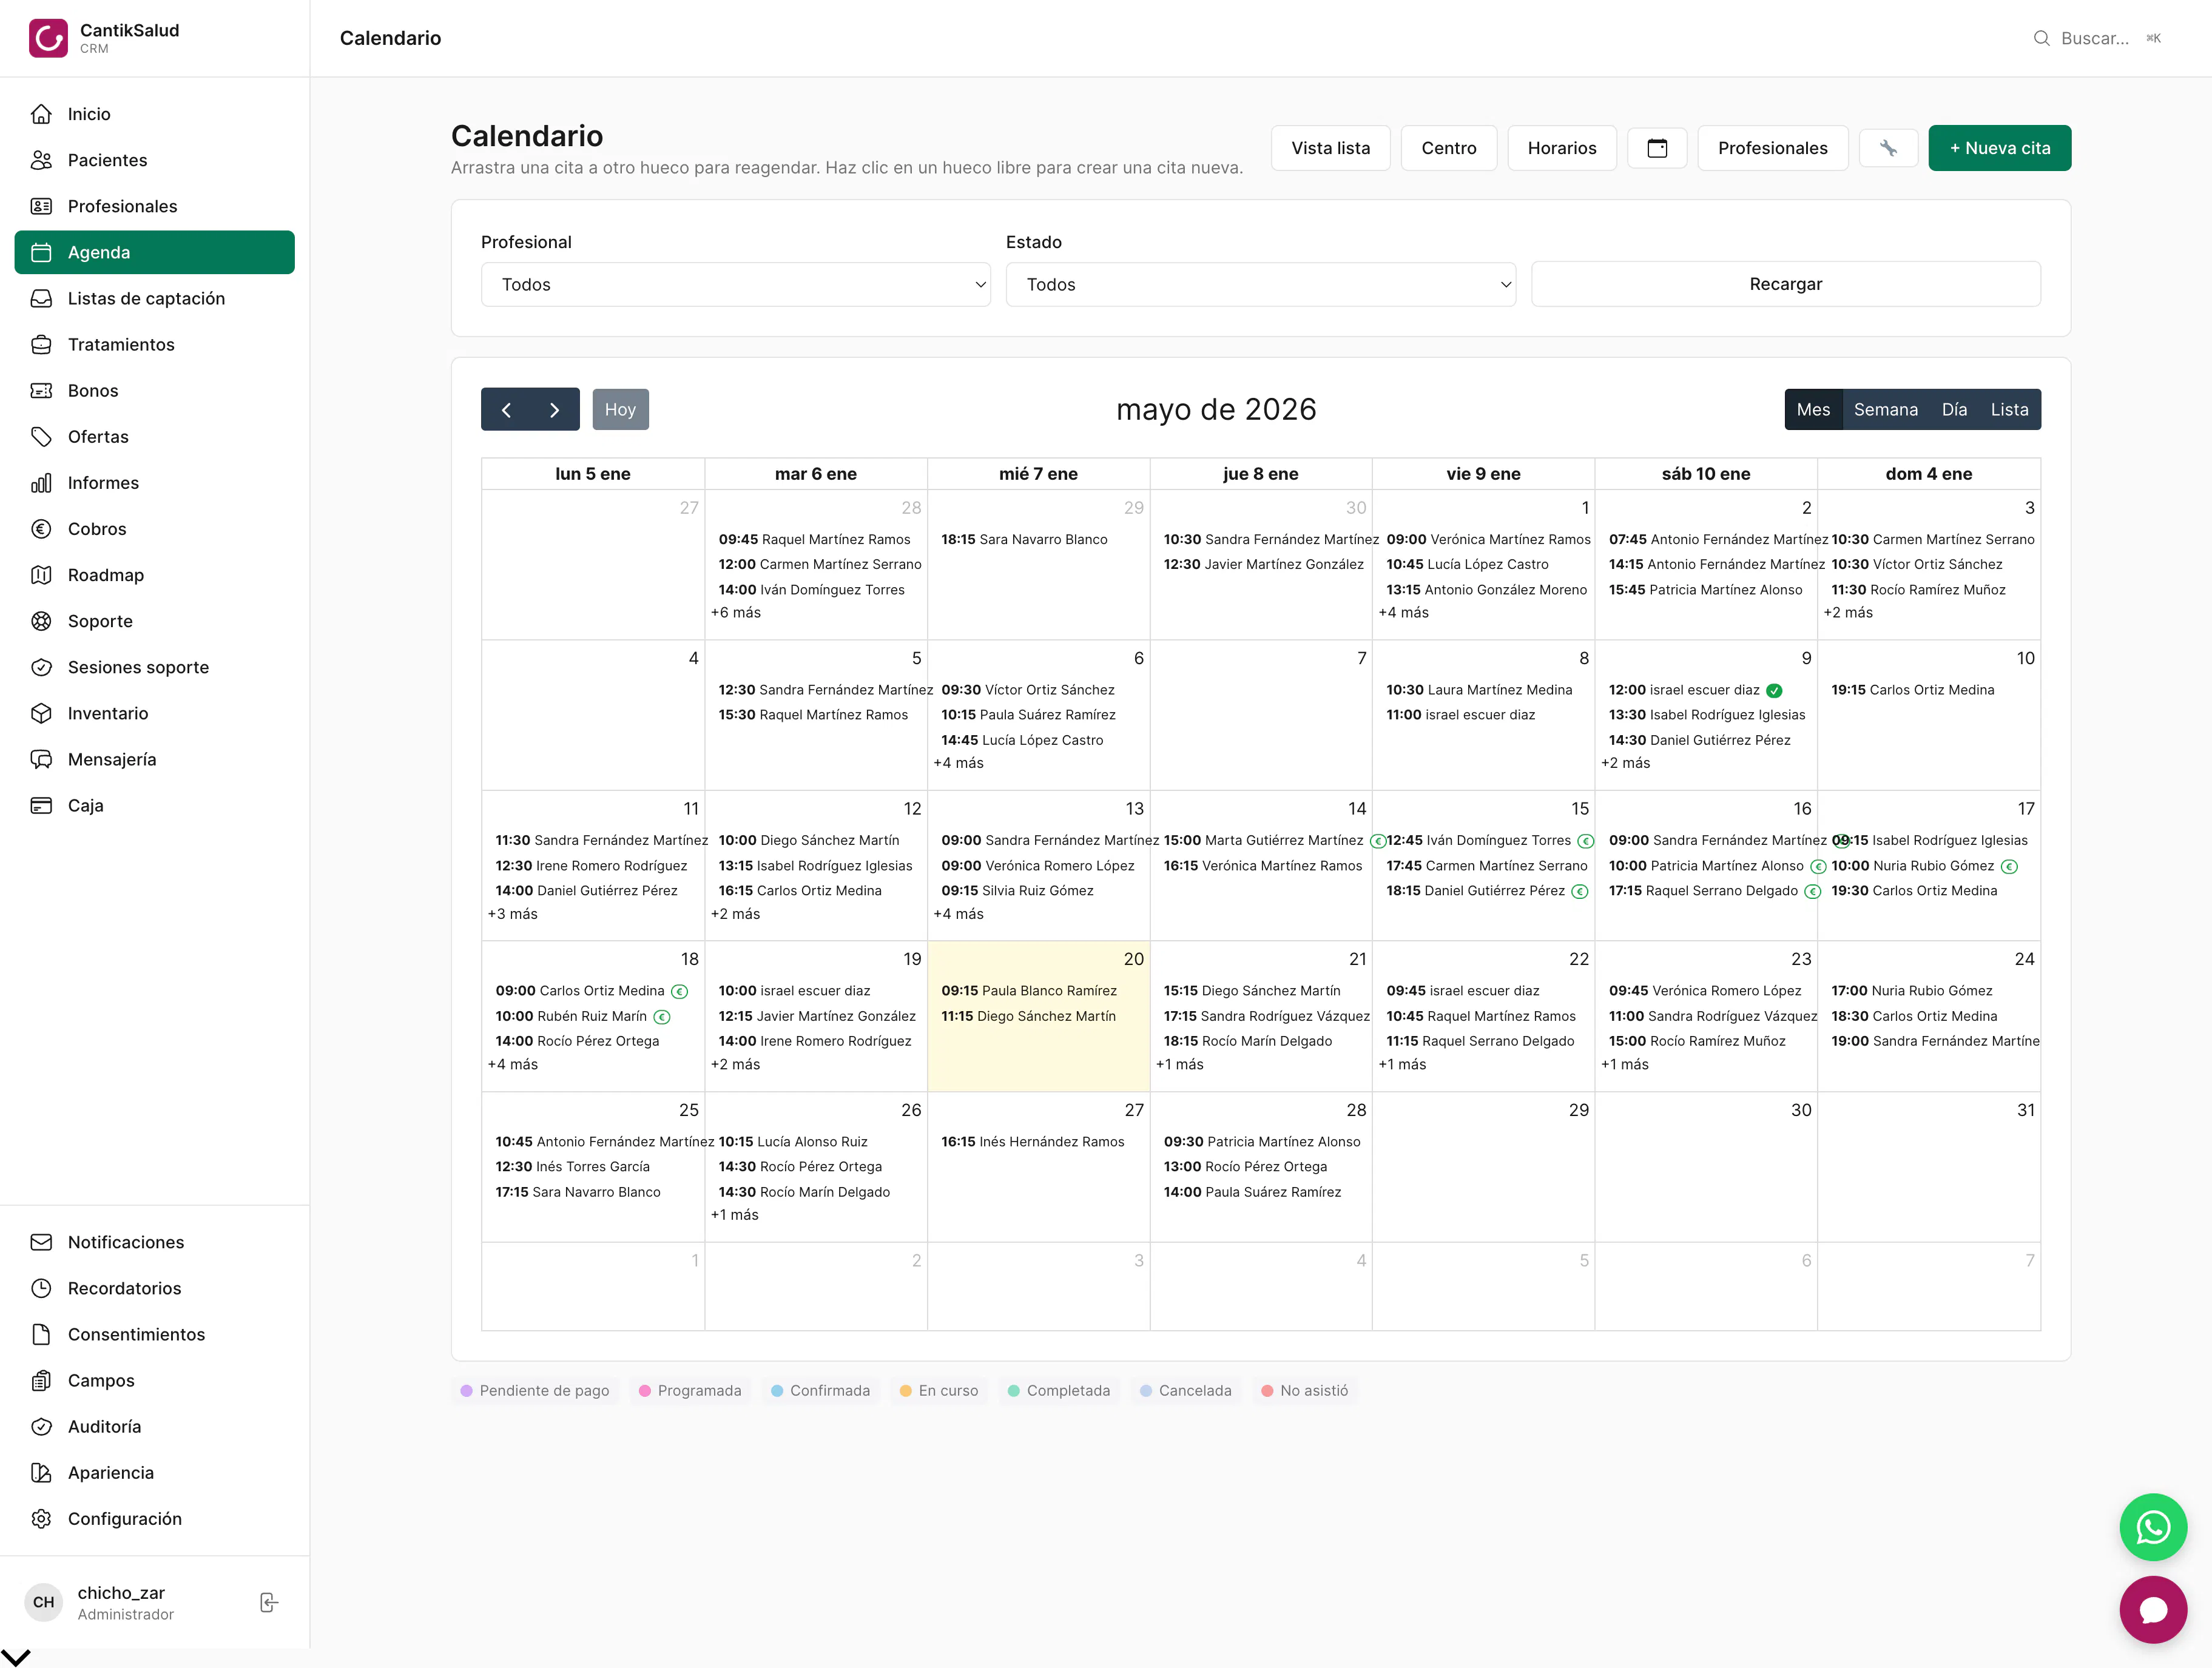
Task: Open Cobros payments page
Action: click(x=154, y=528)
